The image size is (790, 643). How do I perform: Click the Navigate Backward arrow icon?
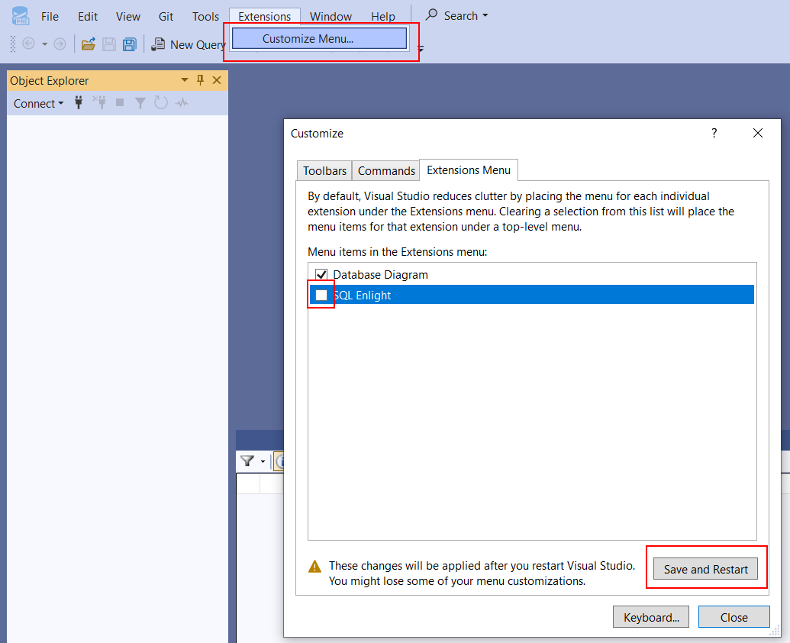point(29,44)
